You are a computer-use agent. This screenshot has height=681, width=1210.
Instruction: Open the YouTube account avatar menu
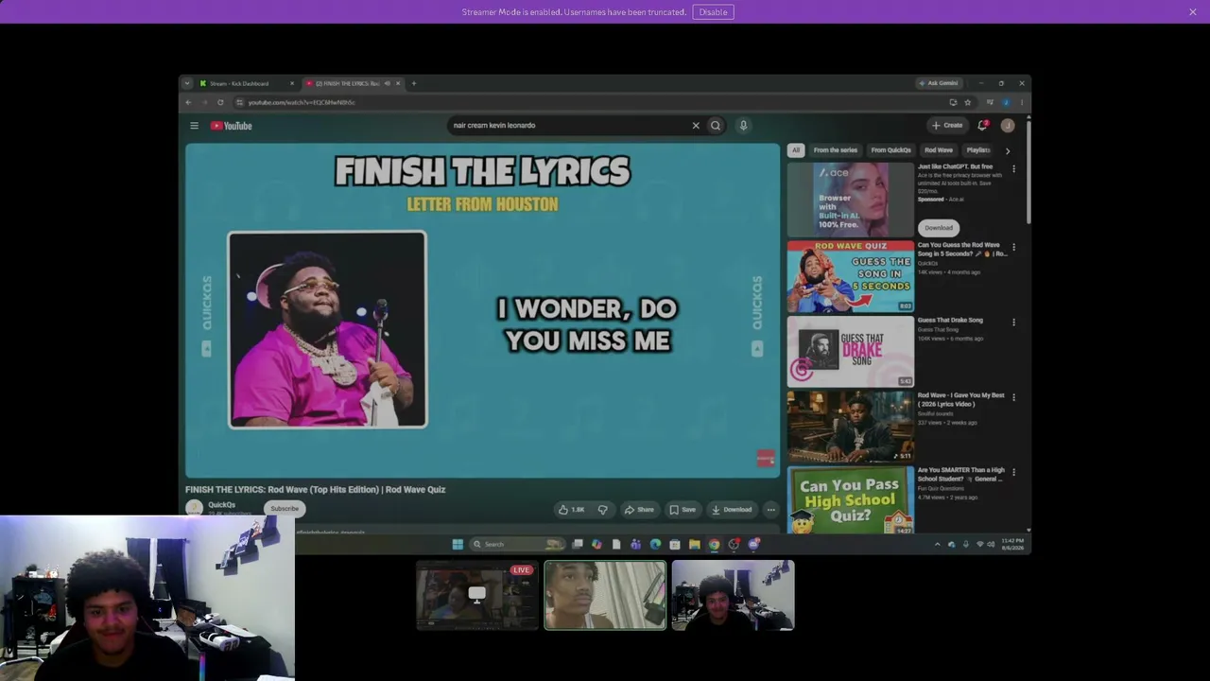click(x=1008, y=125)
